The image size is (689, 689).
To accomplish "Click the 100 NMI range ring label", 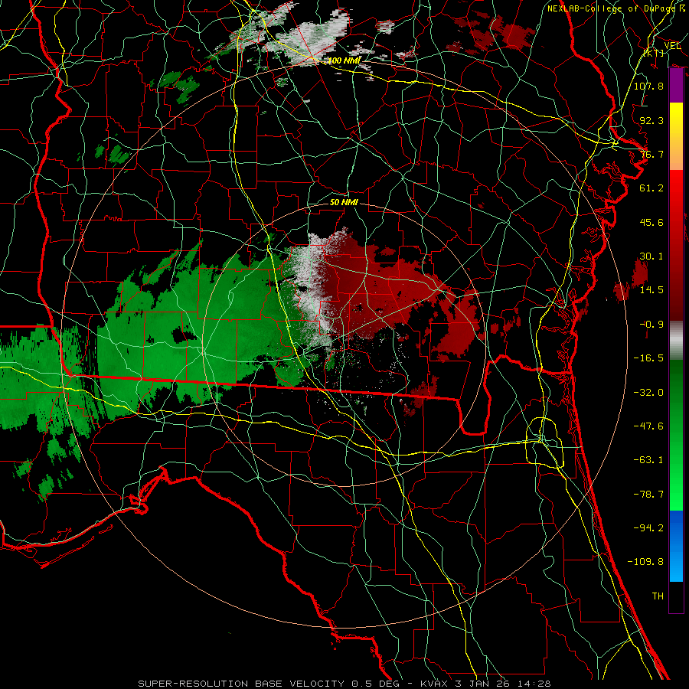I will 344,60.
